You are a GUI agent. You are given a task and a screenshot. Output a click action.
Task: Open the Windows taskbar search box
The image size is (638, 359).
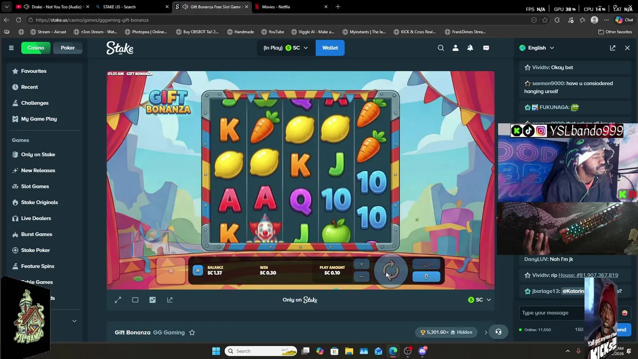[261, 351]
